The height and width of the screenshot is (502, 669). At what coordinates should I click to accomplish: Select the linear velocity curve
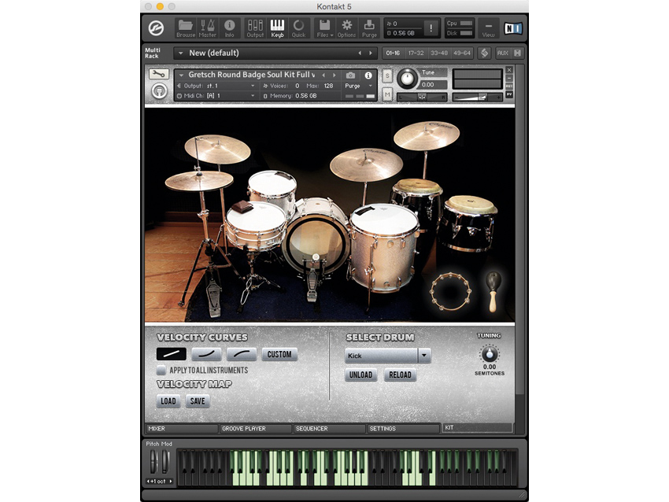coord(172,354)
